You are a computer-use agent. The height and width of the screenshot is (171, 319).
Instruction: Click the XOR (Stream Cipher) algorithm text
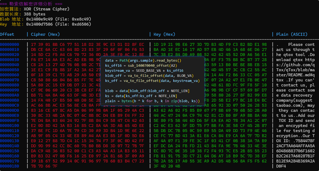click(46, 9)
